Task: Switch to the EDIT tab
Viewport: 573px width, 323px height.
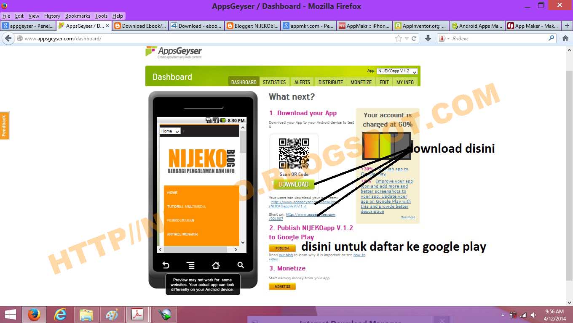Action: click(384, 82)
